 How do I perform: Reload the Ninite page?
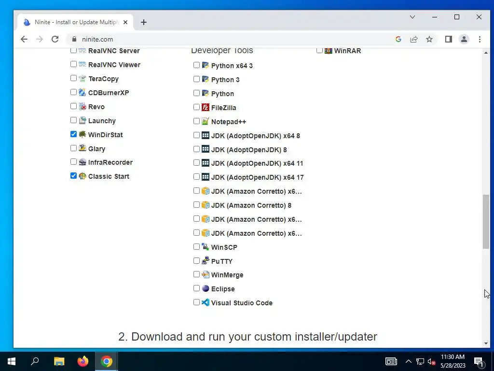tap(55, 39)
